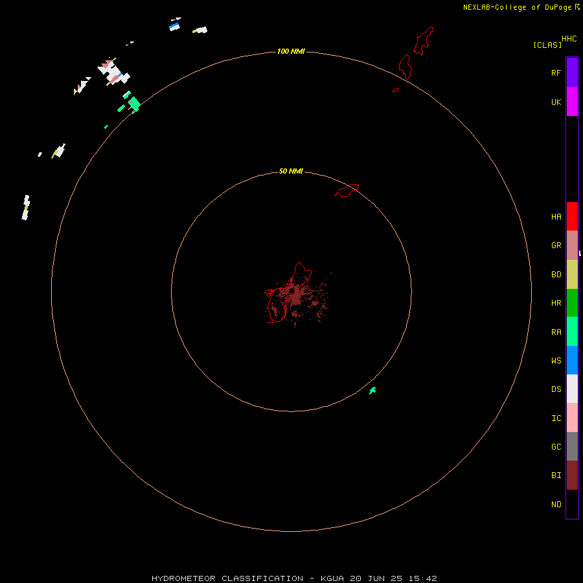Click the IC legend label
This screenshot has height=583, width=583.
point(556,418)
